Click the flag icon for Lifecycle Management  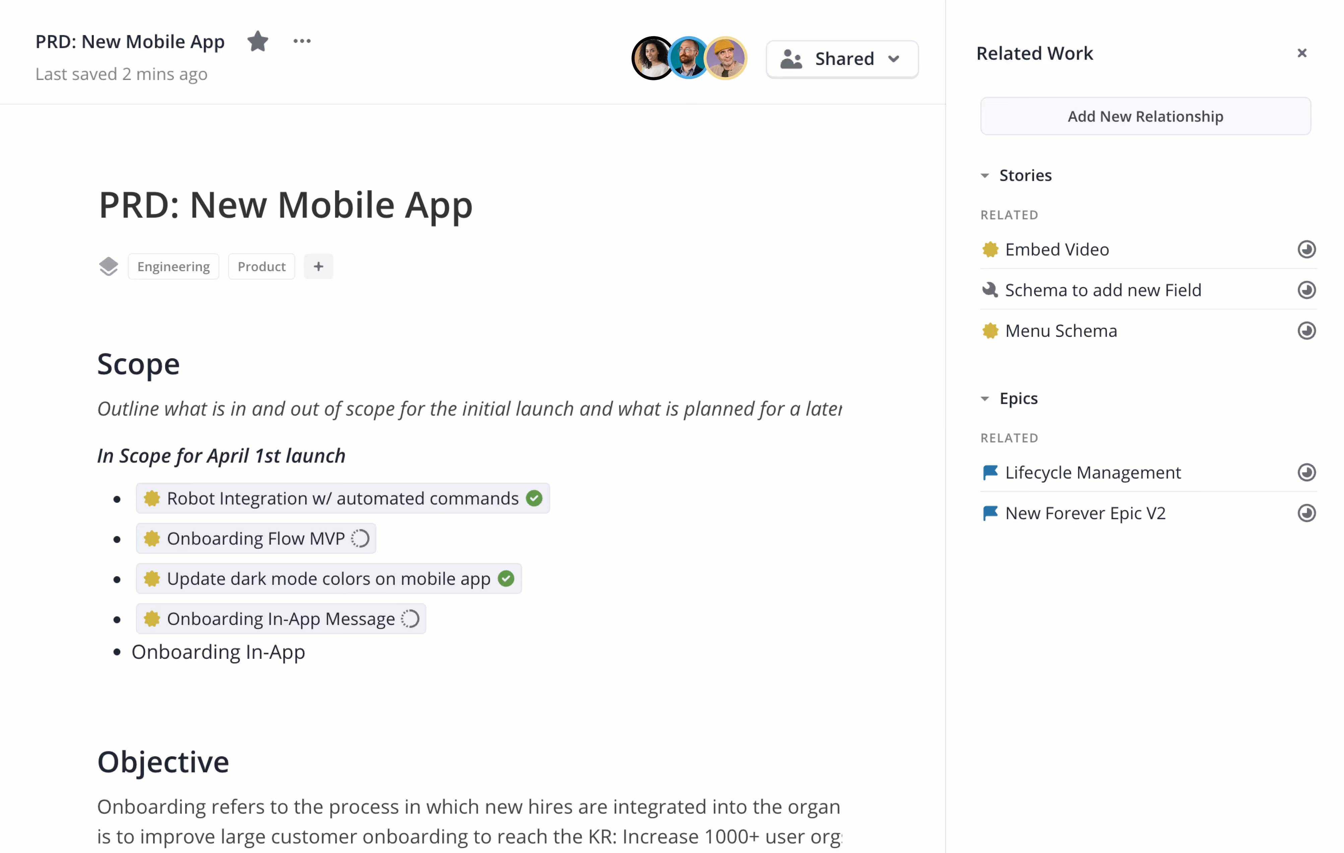990,472
